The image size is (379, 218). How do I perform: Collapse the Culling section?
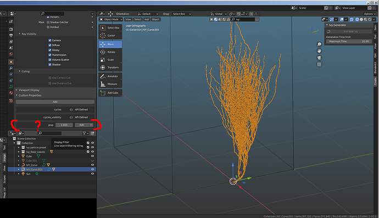point(20,71)
